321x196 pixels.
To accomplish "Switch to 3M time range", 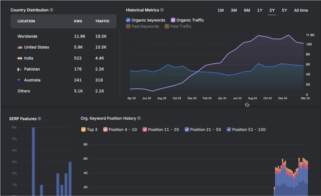I will click(x=234, y=10).
